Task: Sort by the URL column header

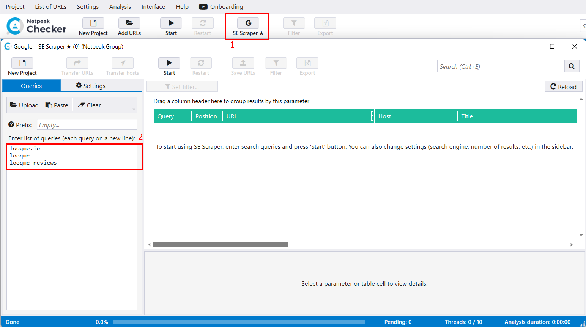Action: [x=297, y=116]
